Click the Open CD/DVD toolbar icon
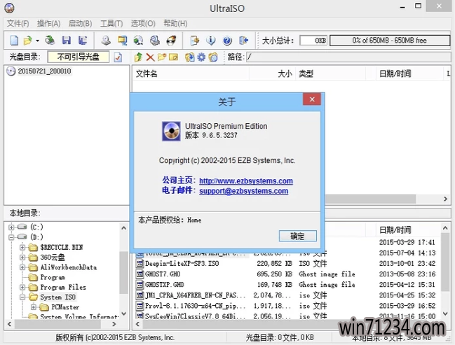 tap(50, 41)
